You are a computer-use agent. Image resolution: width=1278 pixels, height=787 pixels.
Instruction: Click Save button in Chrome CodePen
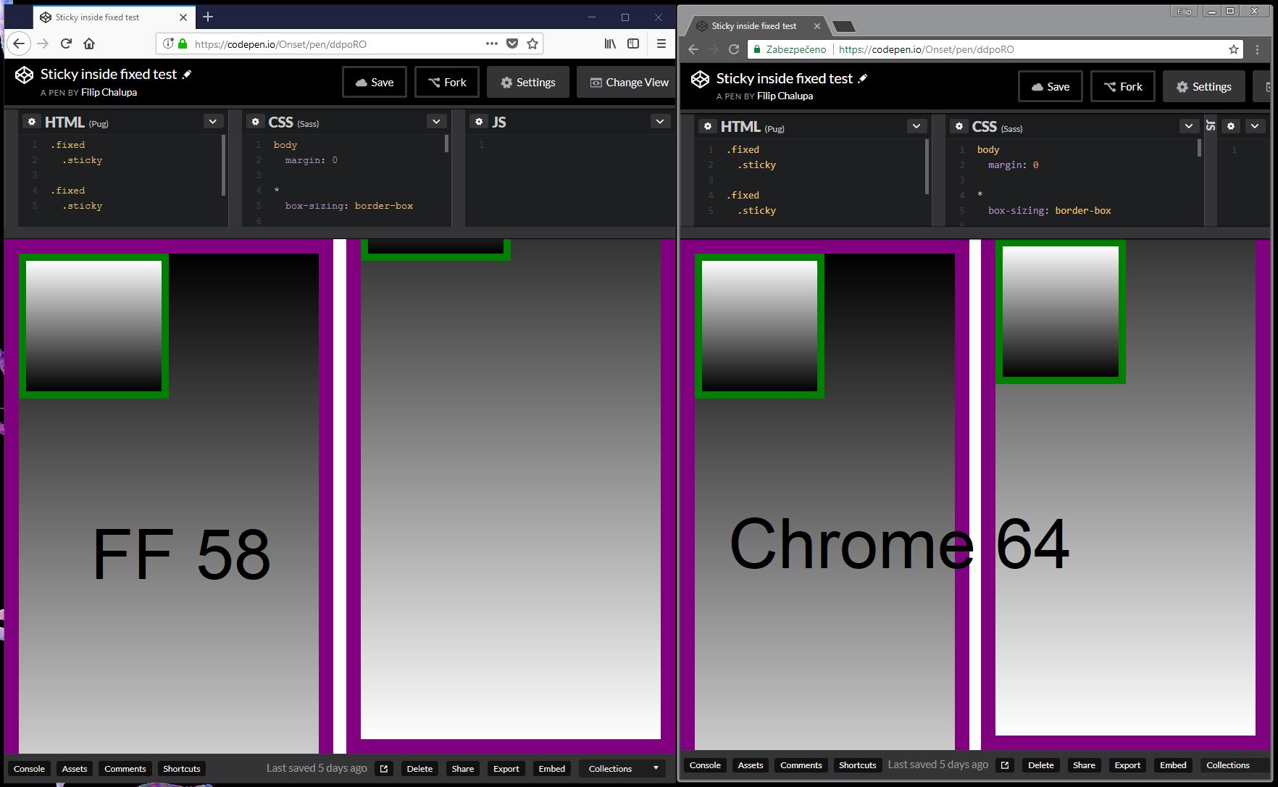coord(1051,86)
